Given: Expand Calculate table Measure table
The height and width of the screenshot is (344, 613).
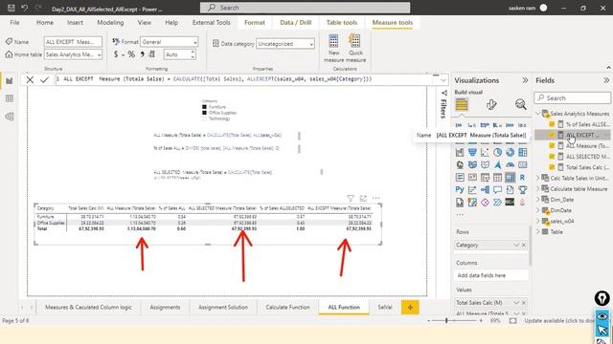Looking at the screenshot, I should point(538,189).
